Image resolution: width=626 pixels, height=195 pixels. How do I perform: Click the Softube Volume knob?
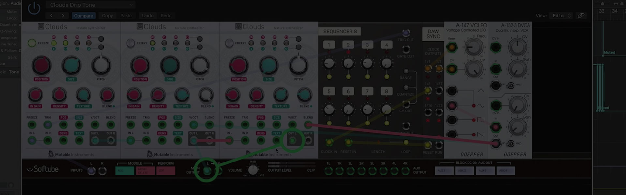point(253,170)
